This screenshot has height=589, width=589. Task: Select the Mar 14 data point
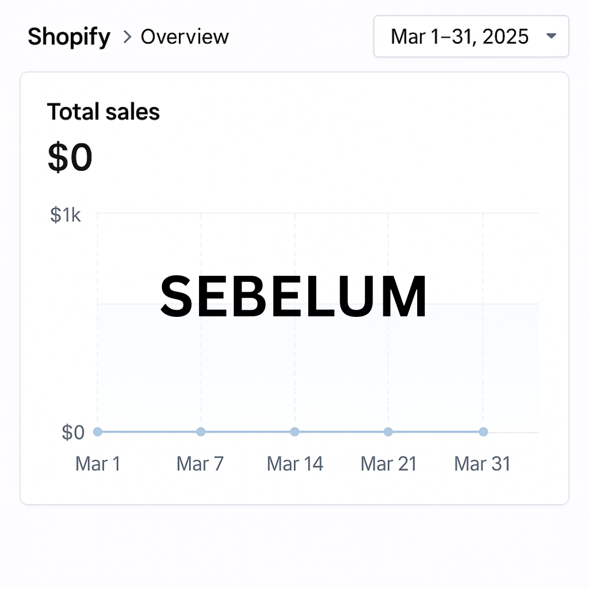pos(295,431)
